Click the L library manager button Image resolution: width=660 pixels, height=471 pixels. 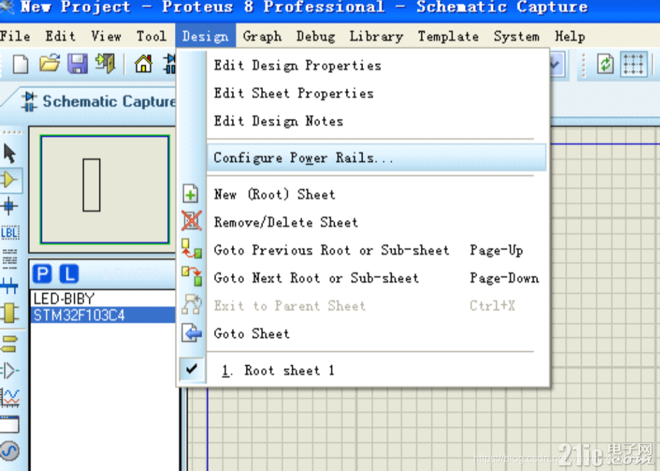coord(69,274)
